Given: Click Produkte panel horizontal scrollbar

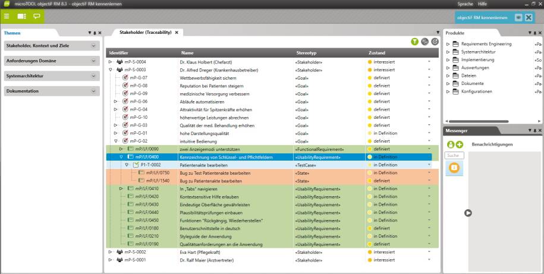Looking at the screenshot, I should click(x=479, y=121).
